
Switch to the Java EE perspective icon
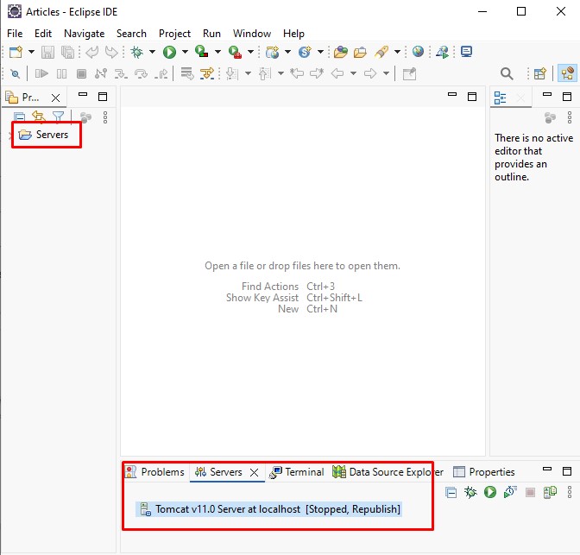pyautogui.click(x=567, y=73)
